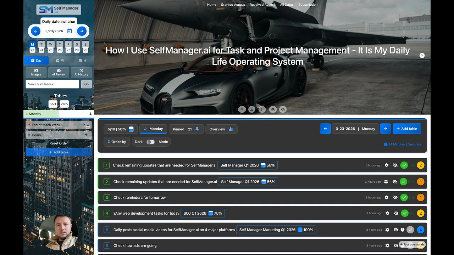
Task: Click Reset Order in sidebar
Action: 59,143
